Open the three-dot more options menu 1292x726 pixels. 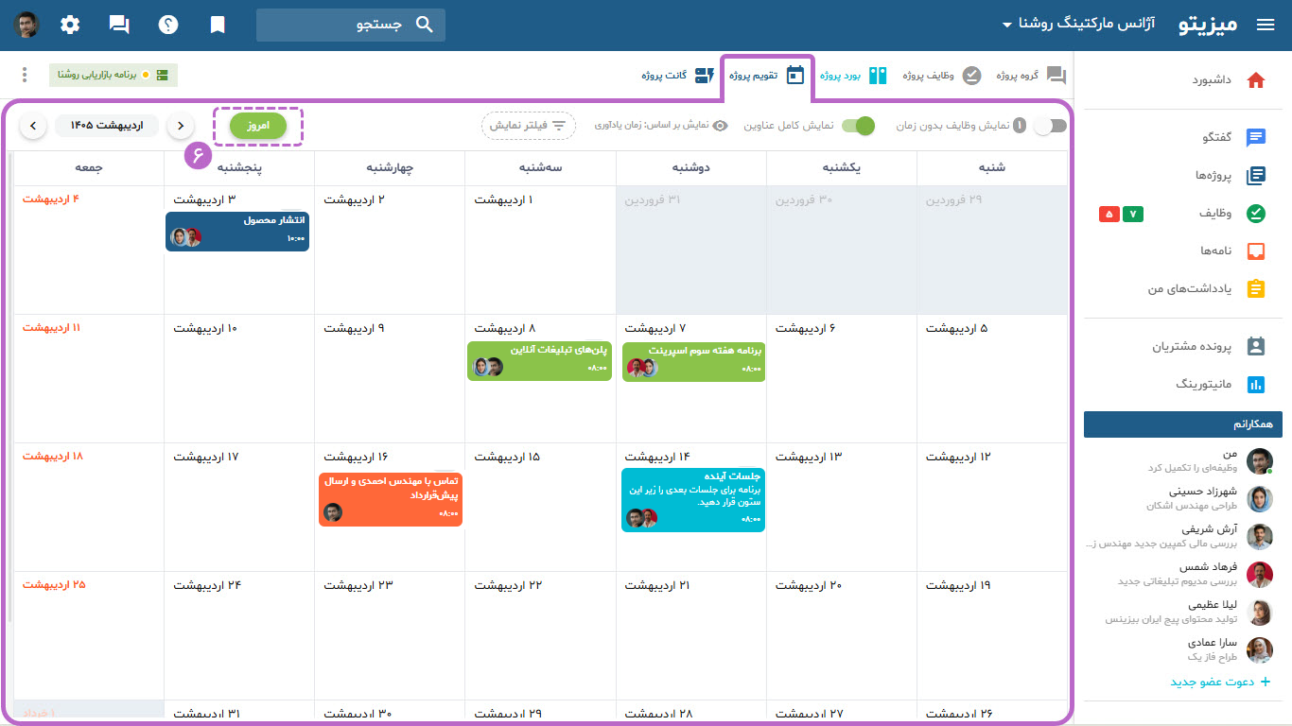click(x=25, y=75)
